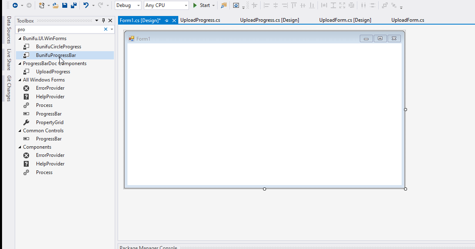Open the New Project dropdown arrow

pyautogui.click(x=48, y=5)
